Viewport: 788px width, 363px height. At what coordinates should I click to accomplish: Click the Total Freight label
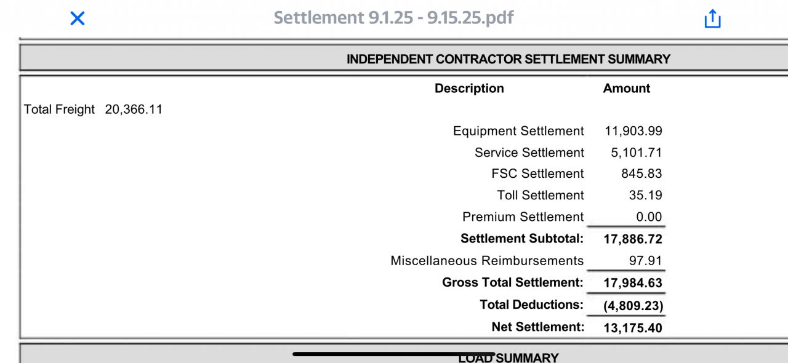click(59, 110)
